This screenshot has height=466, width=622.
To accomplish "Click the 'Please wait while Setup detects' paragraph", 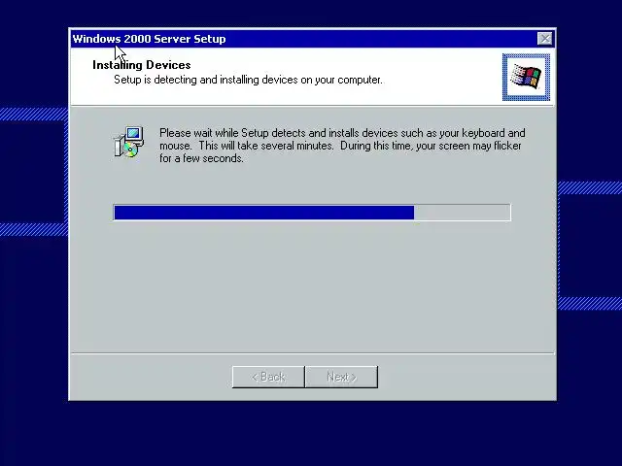I will tap(342, 146).
